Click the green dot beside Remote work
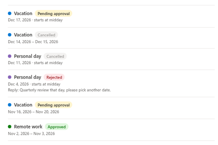Screen dimensions: 218x145 pyautogui.click(x=10, y=127)
